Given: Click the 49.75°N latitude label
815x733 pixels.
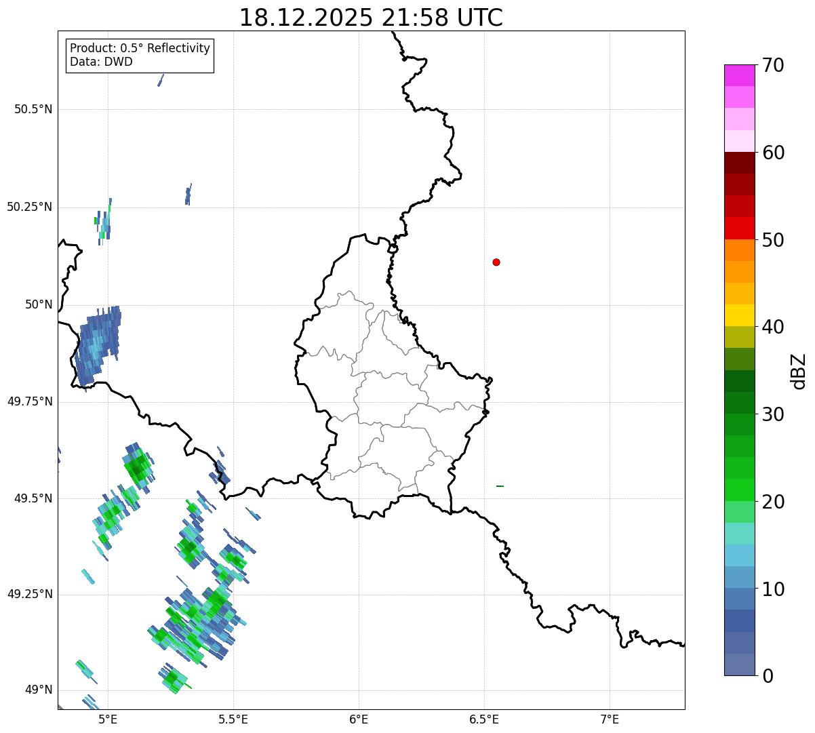Looking at the screenshot, I should [x=29, y=401].
